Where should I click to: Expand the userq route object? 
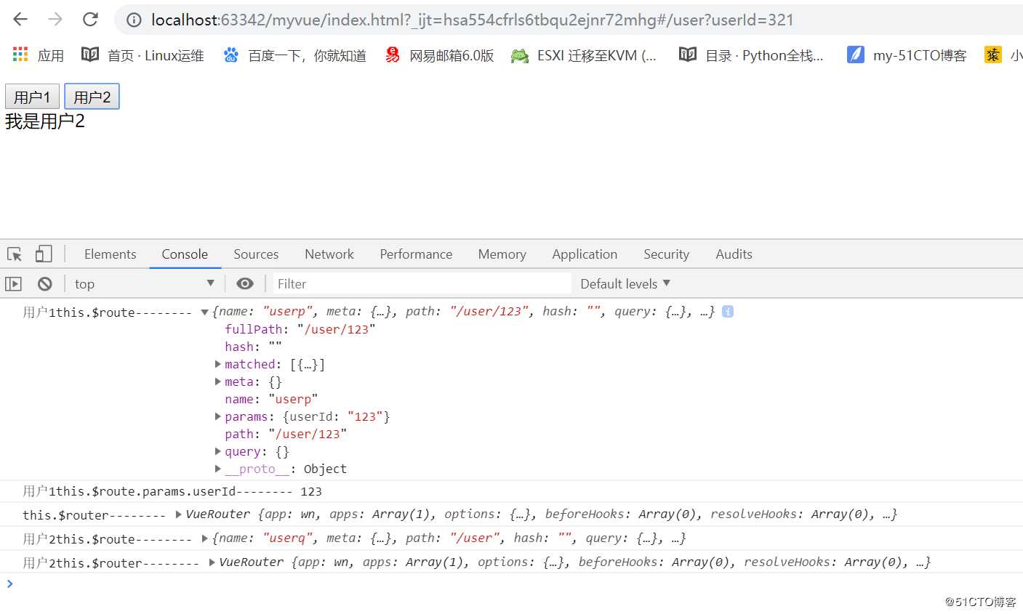pos(205,538)
